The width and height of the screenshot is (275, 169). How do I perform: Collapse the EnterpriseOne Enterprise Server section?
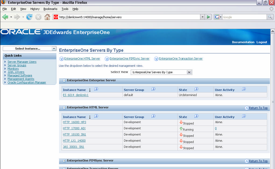[x=64, y=80]
